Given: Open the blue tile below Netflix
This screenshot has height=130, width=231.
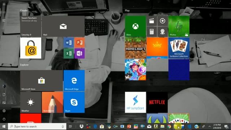Looking at the screenshot, I should coord(157,118).
